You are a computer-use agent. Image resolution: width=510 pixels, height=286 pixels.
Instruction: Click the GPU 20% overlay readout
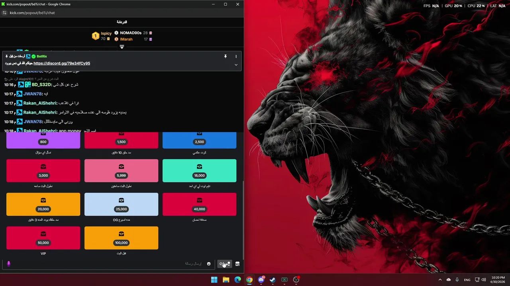[x=453, y=6]
